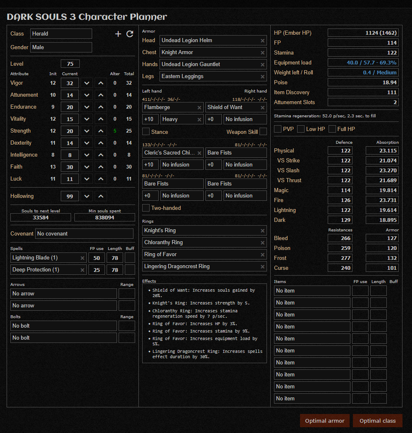Viewport: 412px width, 433px height.
Task: Open the Flamberge +10 upgrade dropdown
Action: pos(150,119)
